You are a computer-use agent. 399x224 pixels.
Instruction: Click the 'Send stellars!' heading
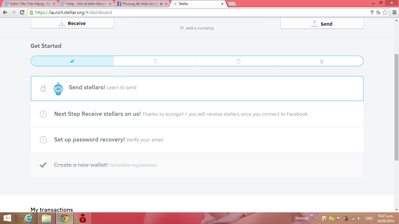(x=87, y=87)
